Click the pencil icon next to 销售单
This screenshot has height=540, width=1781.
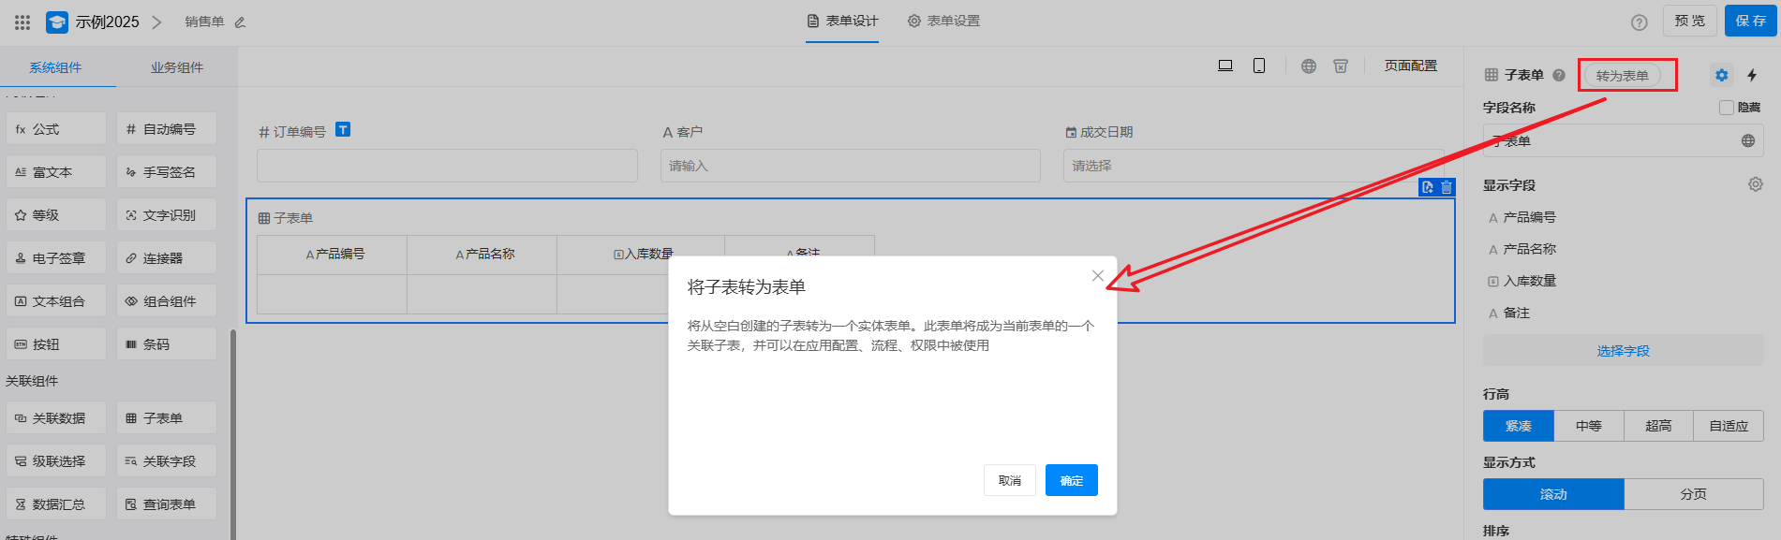[240, 22]
